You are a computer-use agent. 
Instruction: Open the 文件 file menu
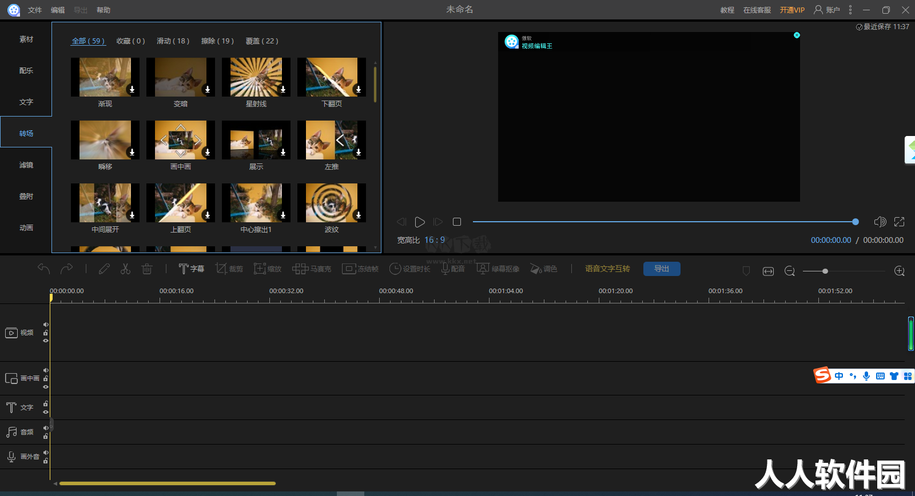(35, 10)
